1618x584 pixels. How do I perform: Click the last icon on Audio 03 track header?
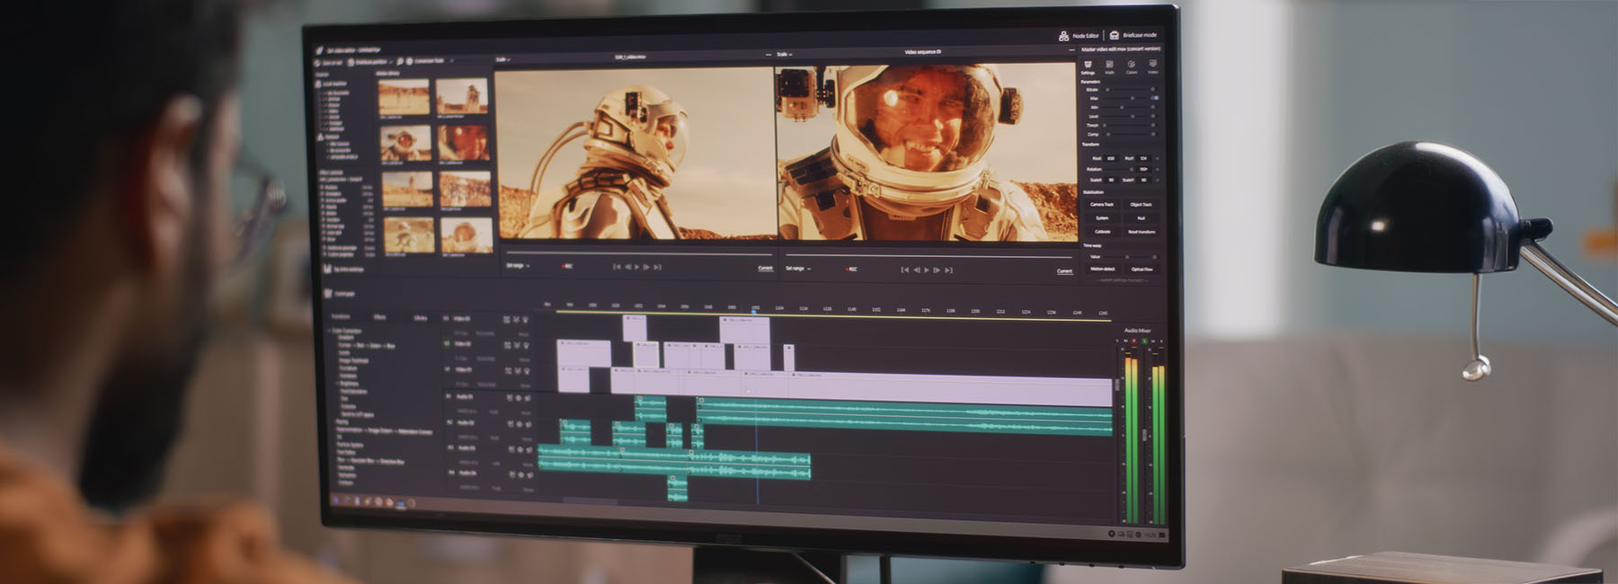click(529, 449)
